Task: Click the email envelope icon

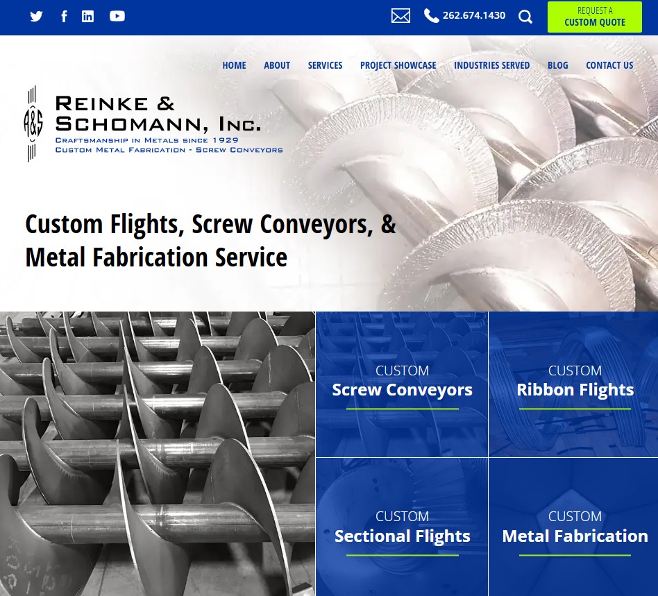Action: (400, 17)
